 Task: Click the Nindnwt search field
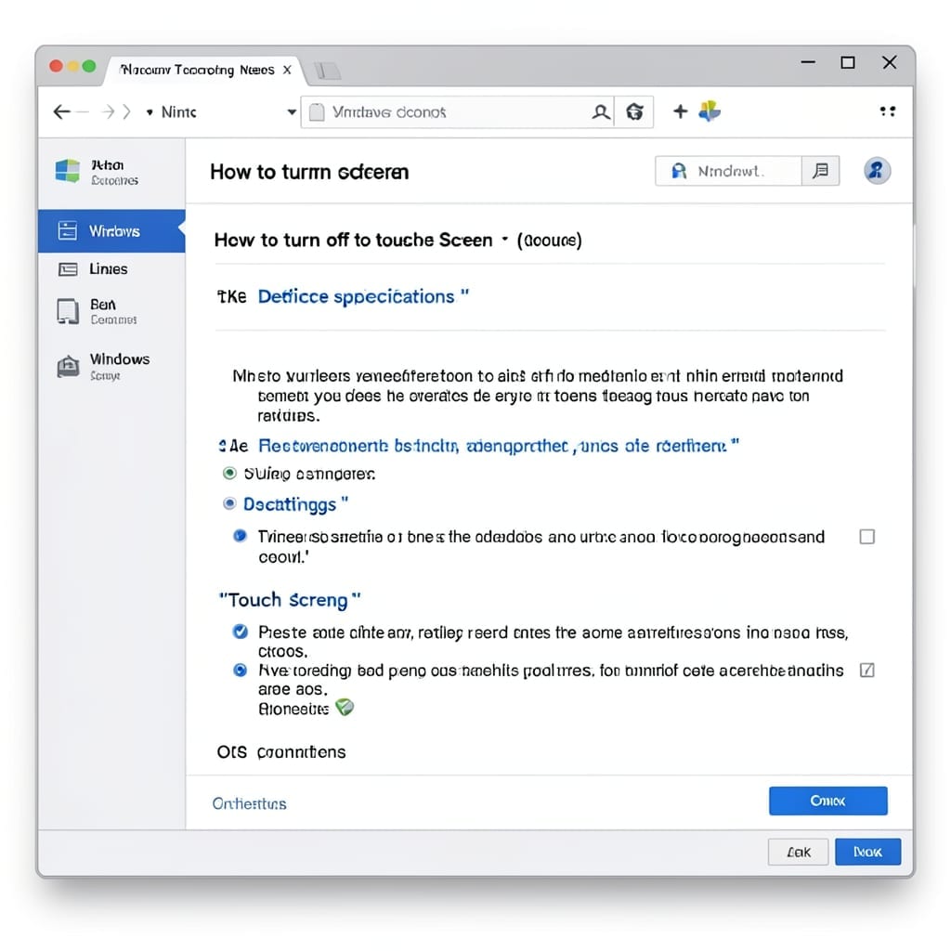click(728, 171)
